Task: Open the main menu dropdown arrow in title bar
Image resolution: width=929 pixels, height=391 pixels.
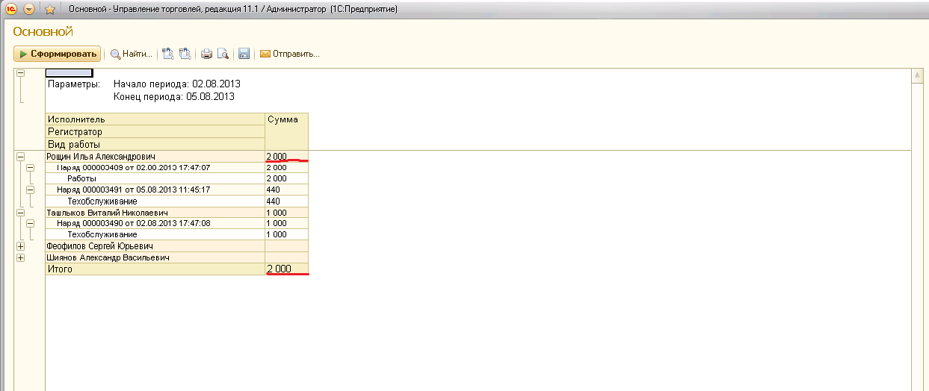Action: [29, 10]
